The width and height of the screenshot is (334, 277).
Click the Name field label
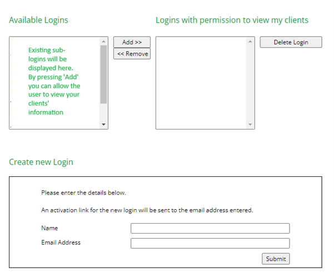[x=49, y=228]
